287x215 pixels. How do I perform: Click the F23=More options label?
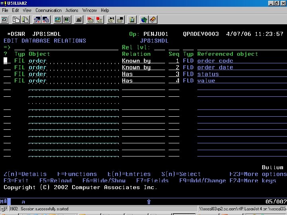[258, 174]
